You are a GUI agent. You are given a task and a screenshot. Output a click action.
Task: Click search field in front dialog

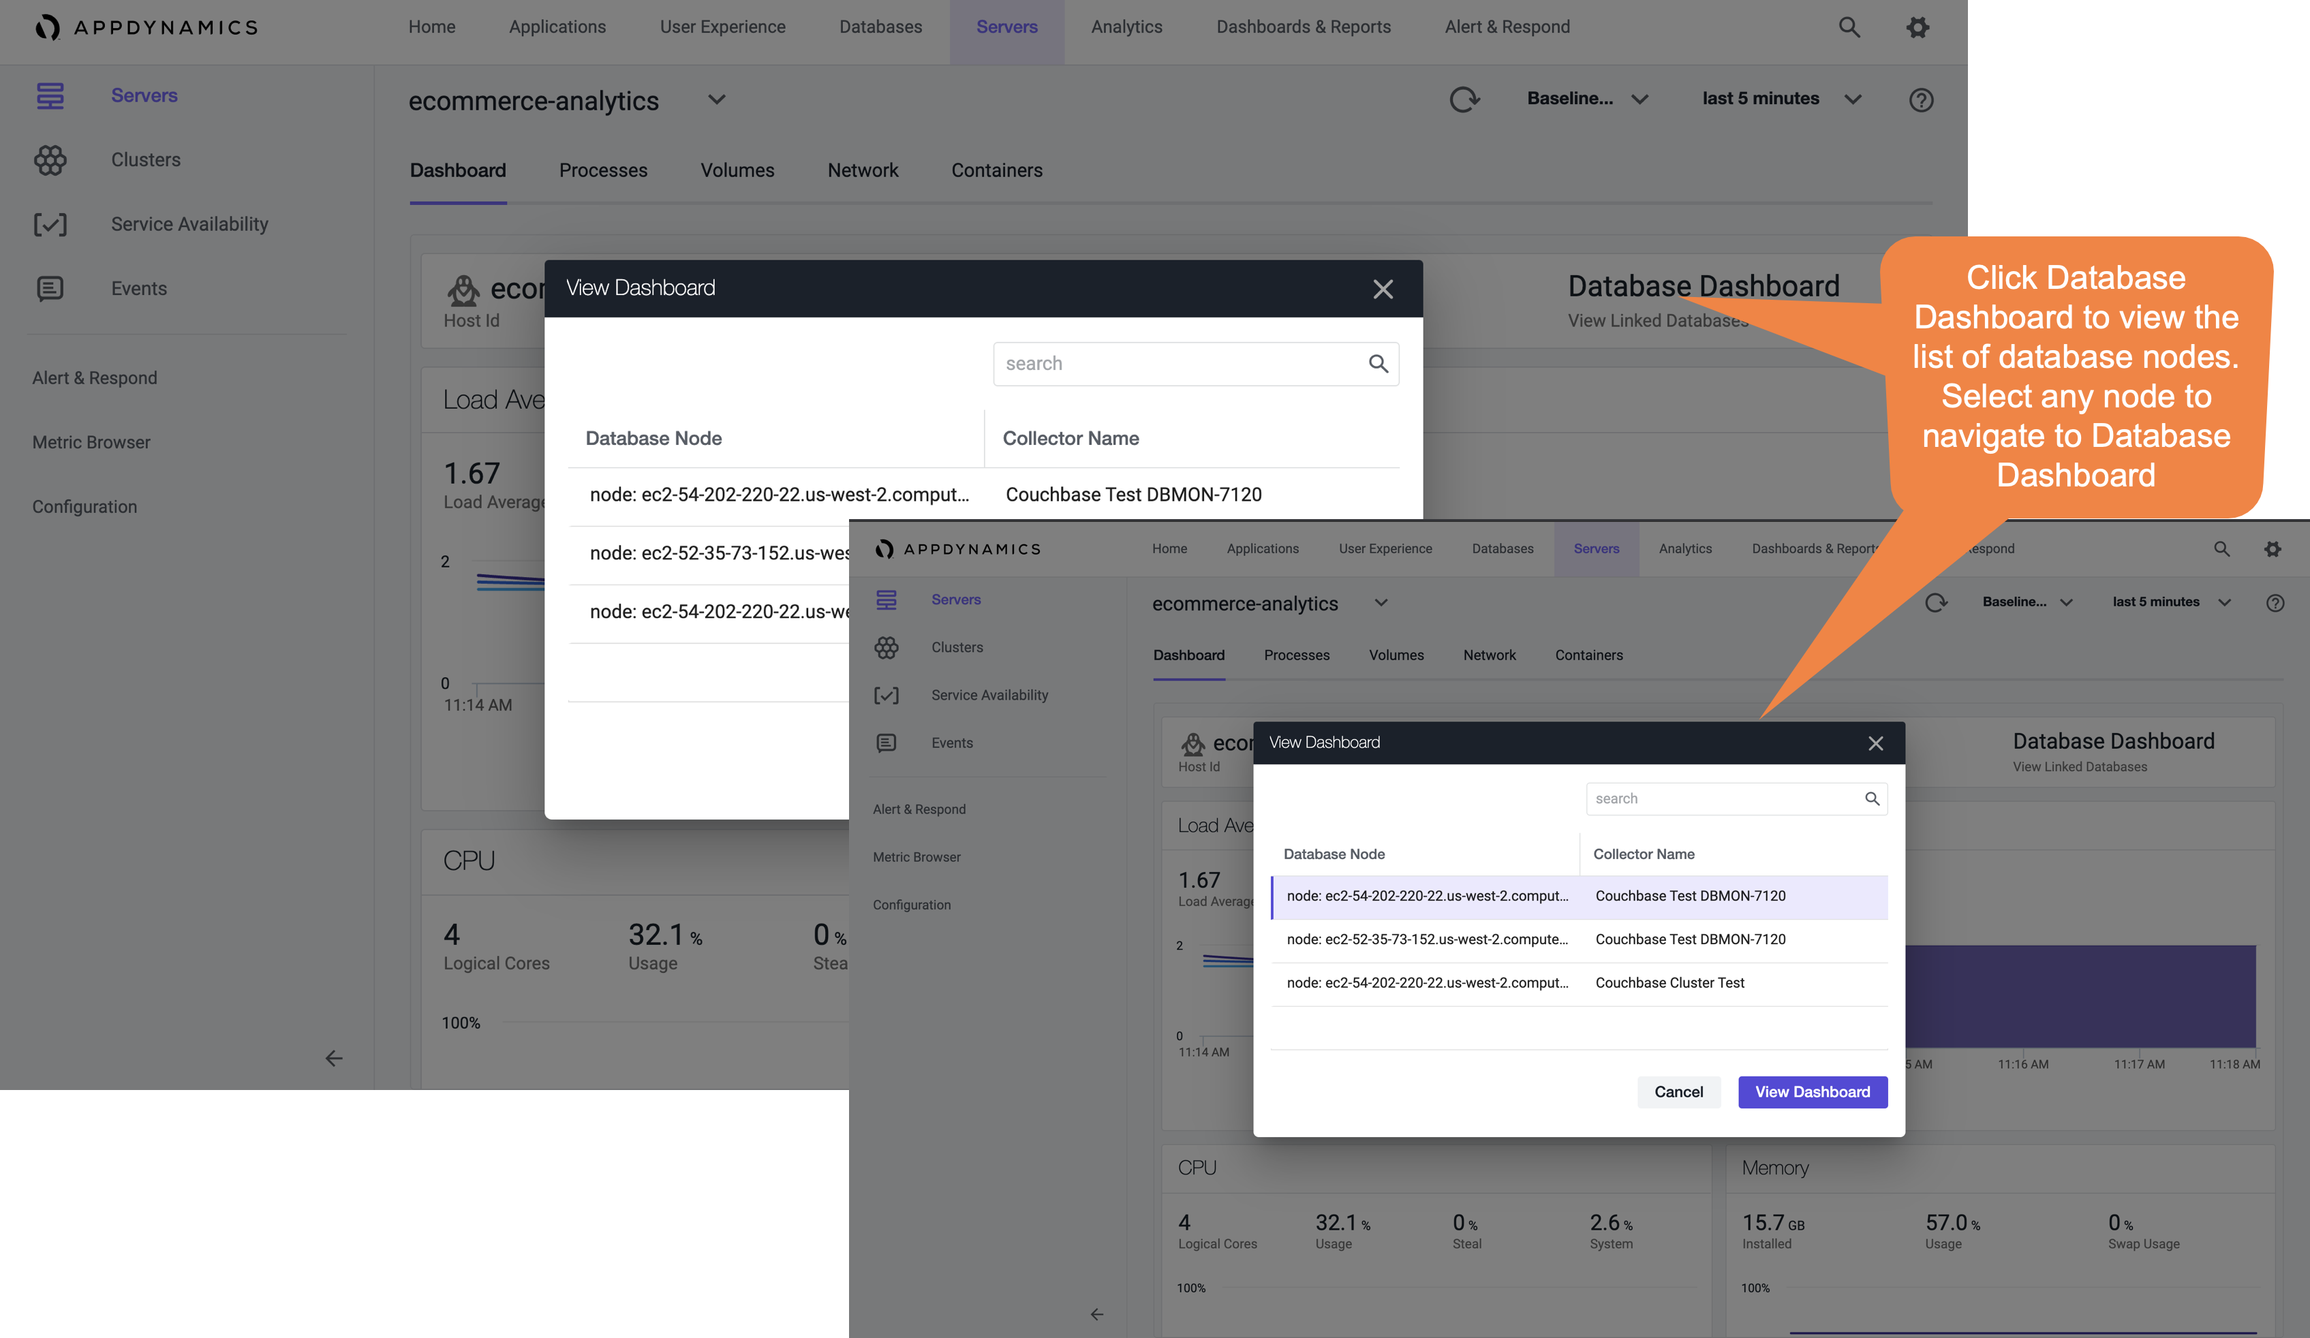coord(1736,799)
